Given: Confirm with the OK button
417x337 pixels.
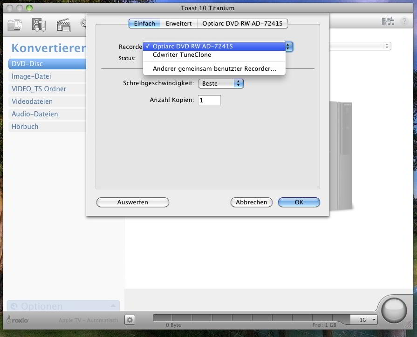Looking at the screenshot, I should click(x=299, y=202).
